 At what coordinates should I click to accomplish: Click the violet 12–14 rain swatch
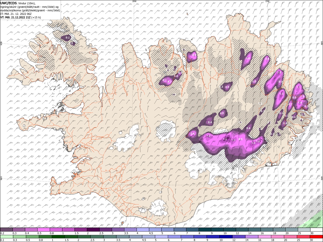239,237
